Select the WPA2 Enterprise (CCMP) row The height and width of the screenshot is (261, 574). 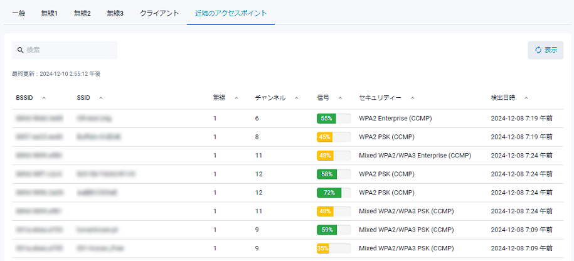395,119
